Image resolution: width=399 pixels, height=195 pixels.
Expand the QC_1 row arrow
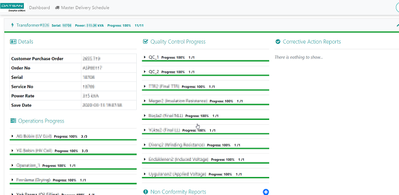point(144,57)
